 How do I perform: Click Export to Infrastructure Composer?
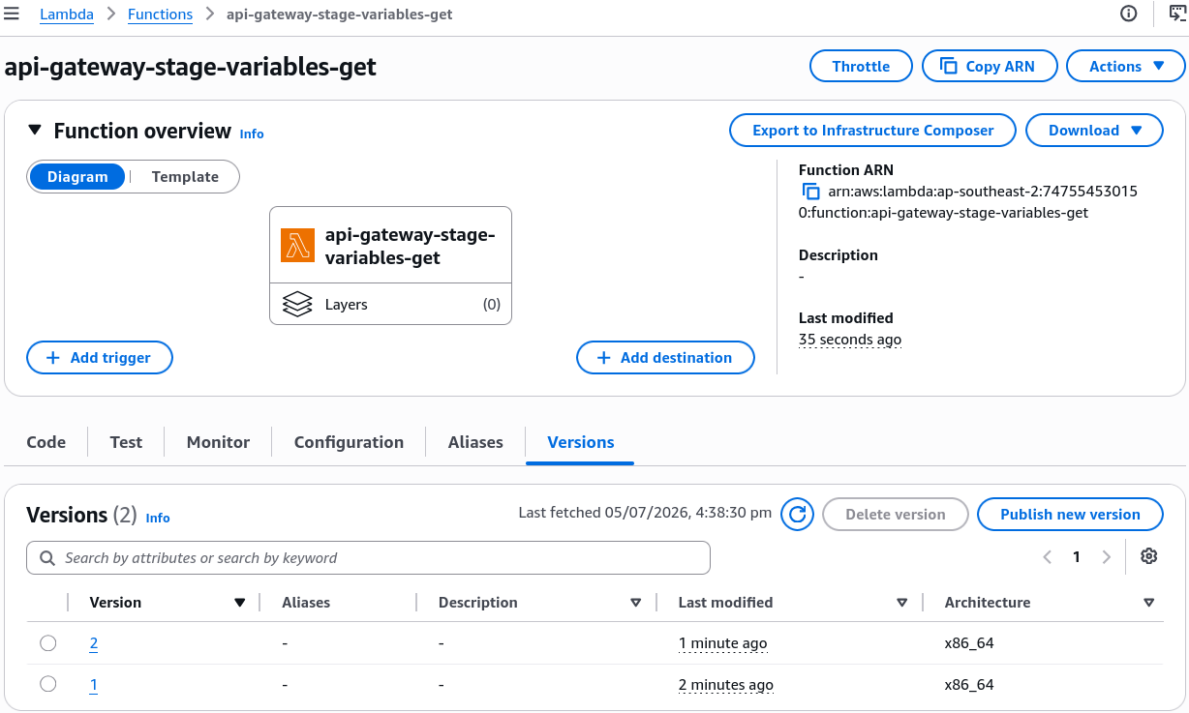tap(872, 131)
